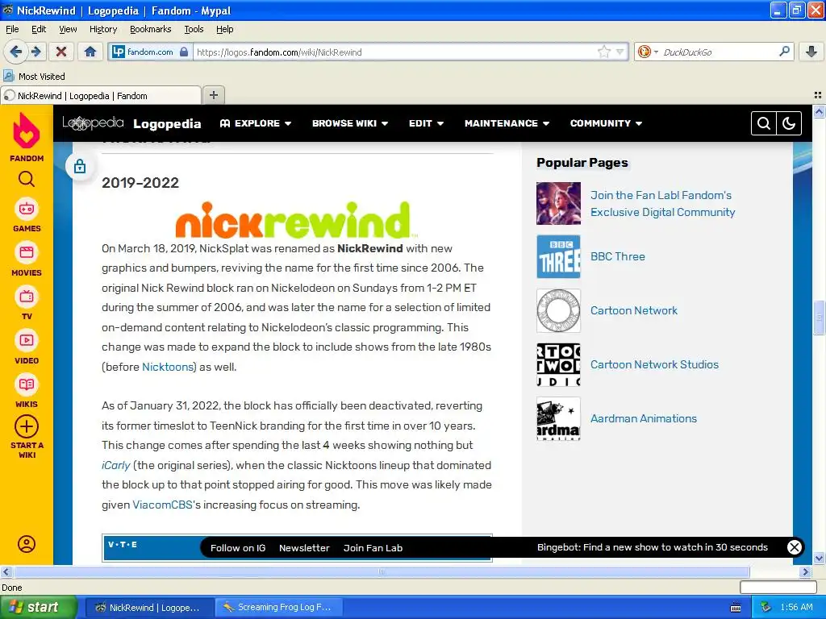Follow the ViacomCBS link in article
Screen dimensions: 826x619
[162, 505]
